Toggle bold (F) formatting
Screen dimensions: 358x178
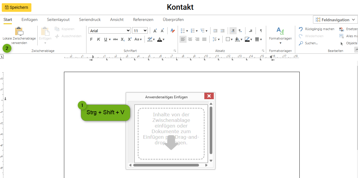(91, 39)
